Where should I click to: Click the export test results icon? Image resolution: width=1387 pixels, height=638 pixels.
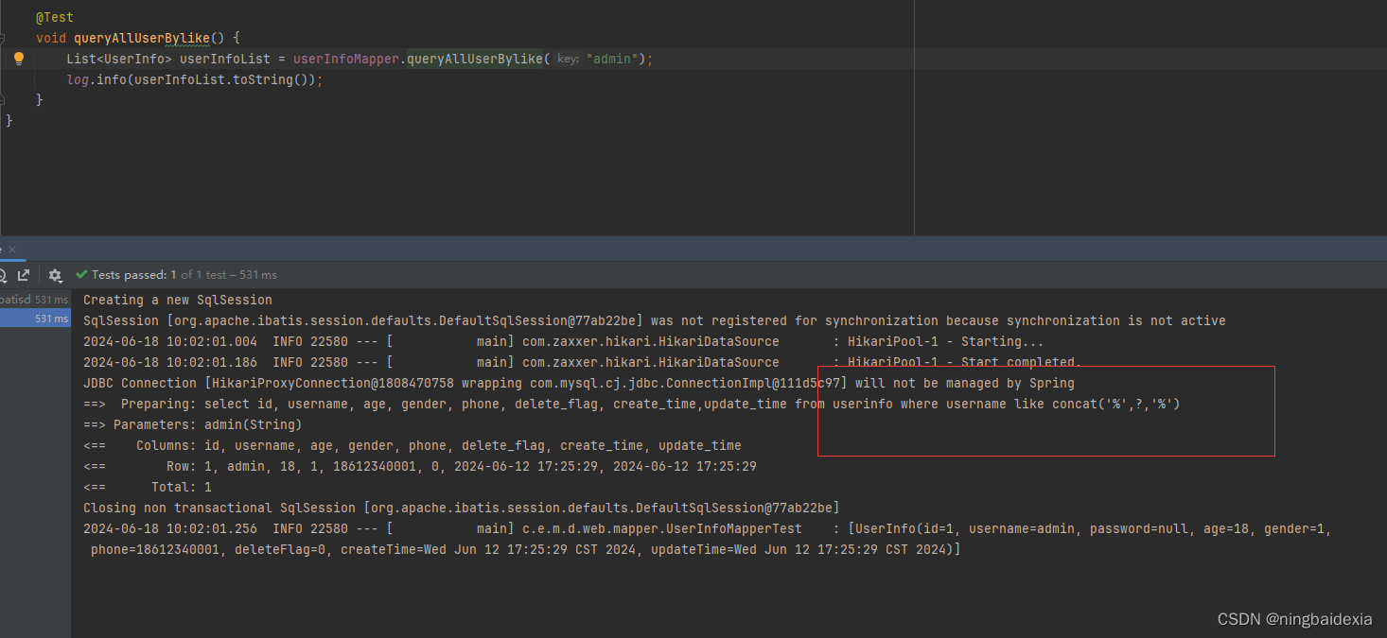tap(24, 275)
